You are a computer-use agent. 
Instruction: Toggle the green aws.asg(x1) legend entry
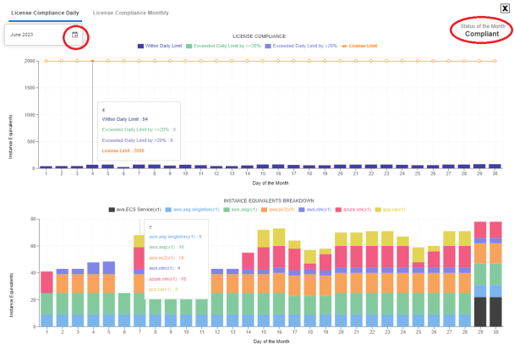[236, 209]
